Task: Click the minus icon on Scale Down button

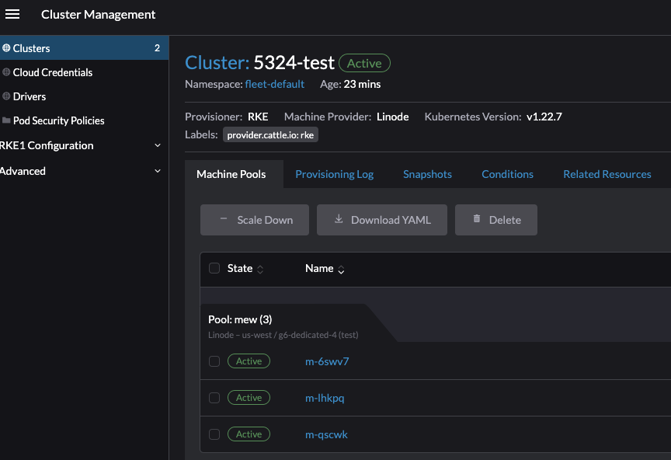Action: click(224, 220)
